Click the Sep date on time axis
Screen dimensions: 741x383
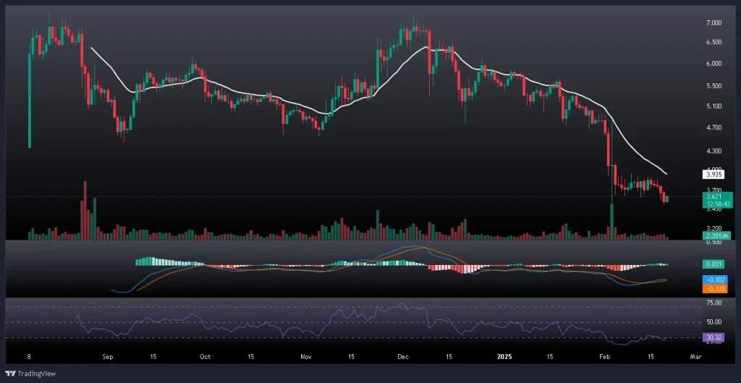point(108,357)
